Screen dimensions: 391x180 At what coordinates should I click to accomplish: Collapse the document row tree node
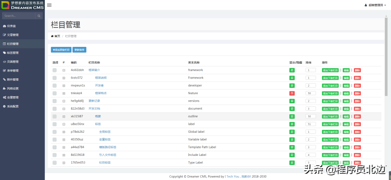click(x=64, y=109)
